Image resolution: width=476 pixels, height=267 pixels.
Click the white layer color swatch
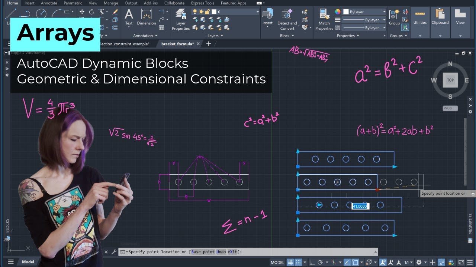pos(215,12)
